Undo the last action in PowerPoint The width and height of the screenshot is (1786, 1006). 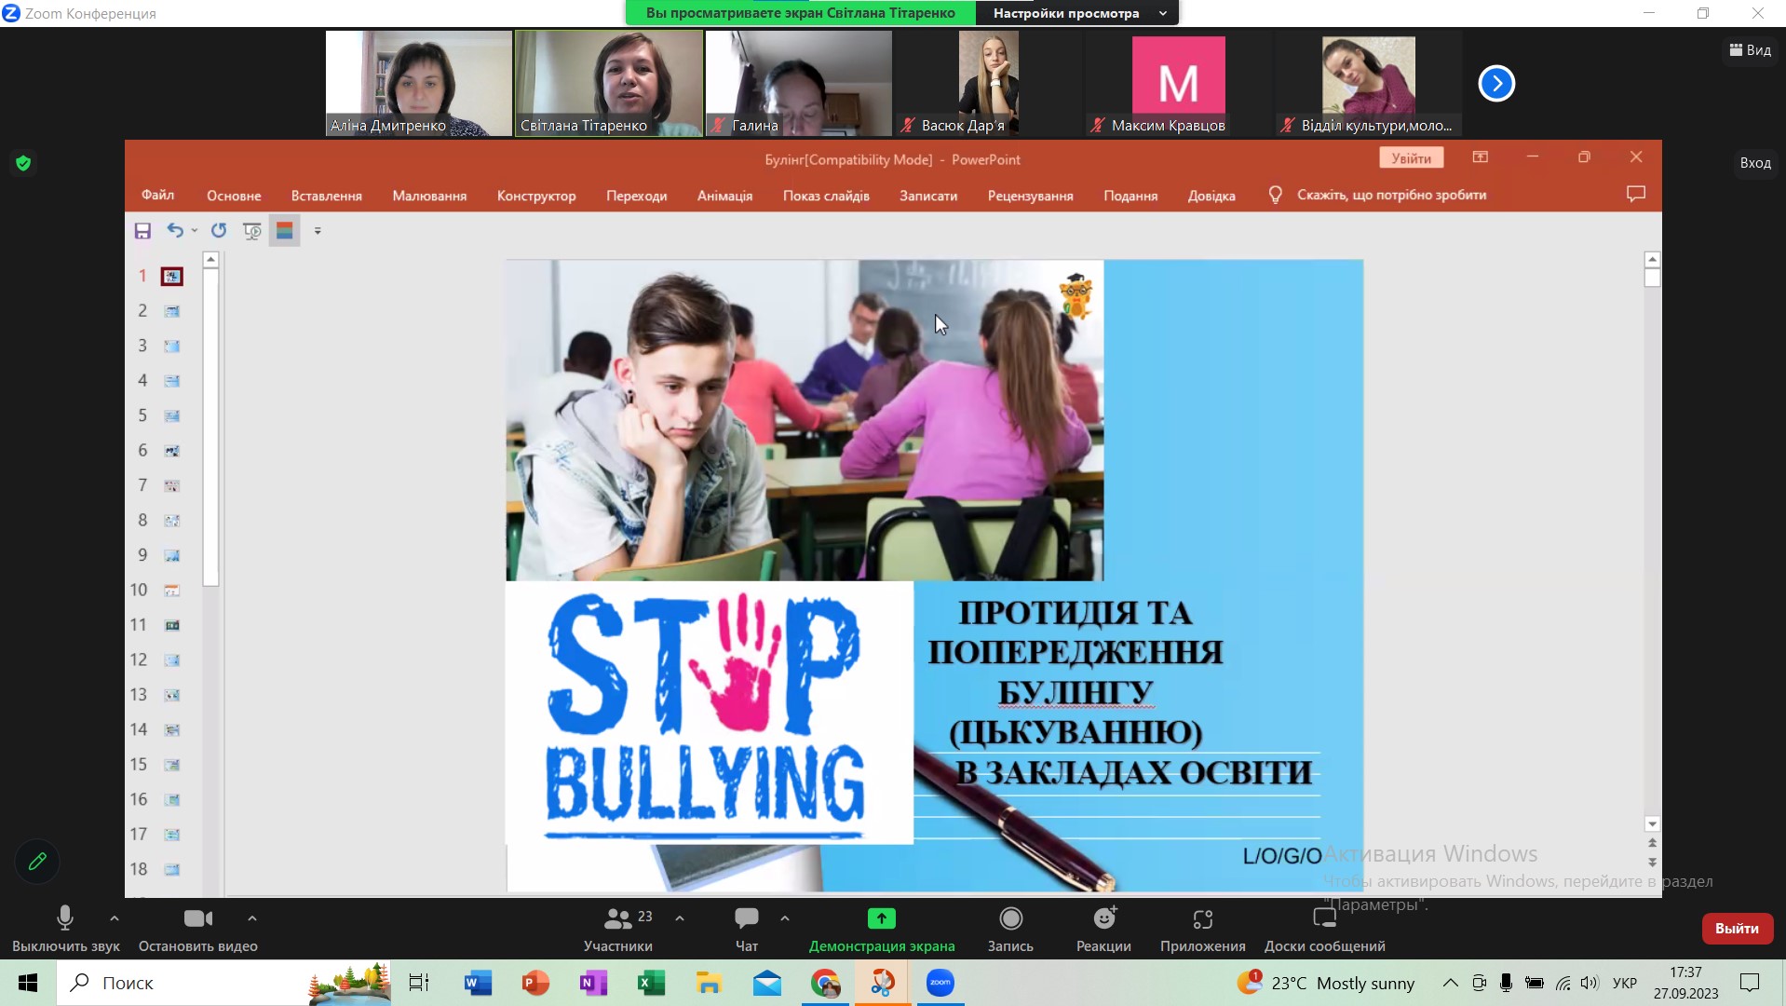[x=175, y=229]
